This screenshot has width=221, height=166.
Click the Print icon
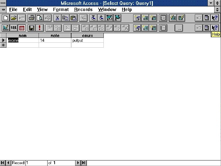[x=32, y=18]
